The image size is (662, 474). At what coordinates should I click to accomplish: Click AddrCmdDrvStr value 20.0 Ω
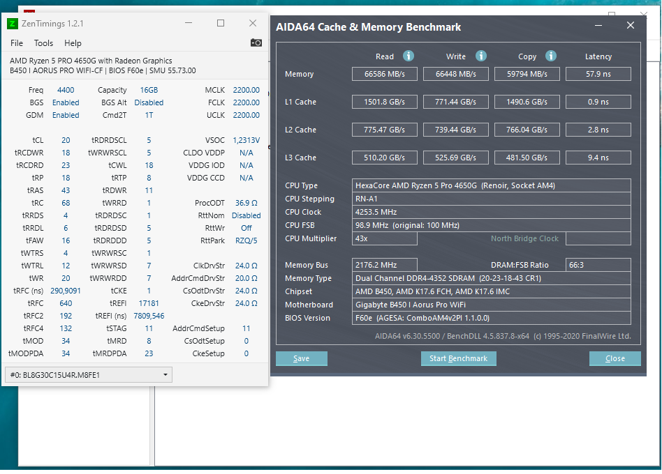[246, 278]
